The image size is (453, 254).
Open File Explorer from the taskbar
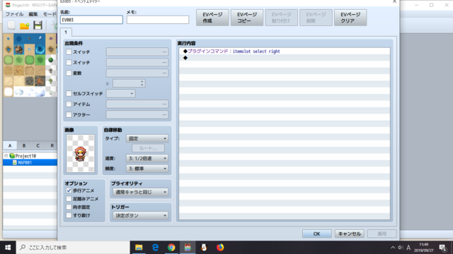139,248
